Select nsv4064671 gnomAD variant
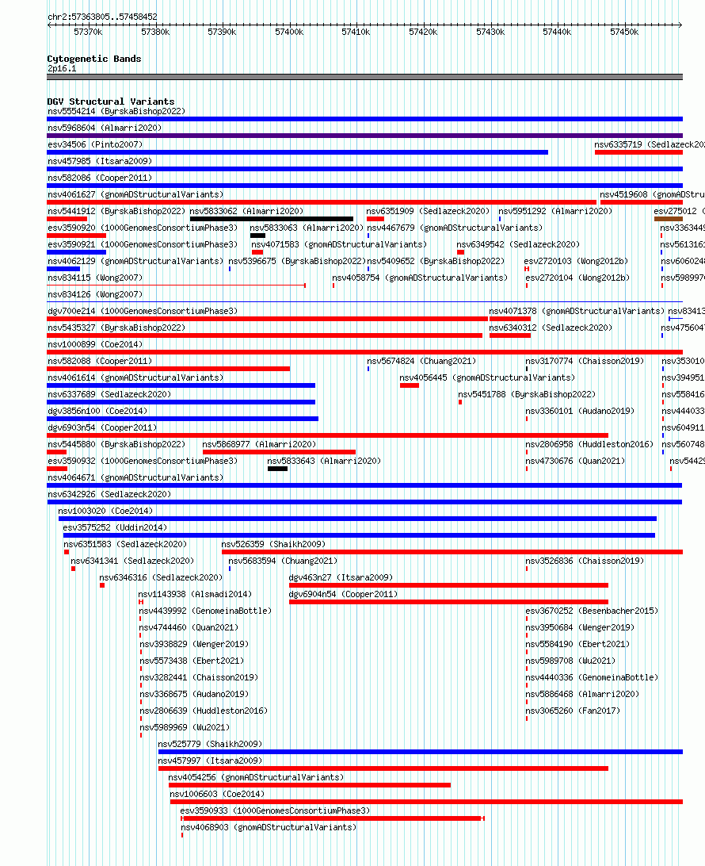The width and height of the screenshot is (705, 866). (x=135, y=477)
